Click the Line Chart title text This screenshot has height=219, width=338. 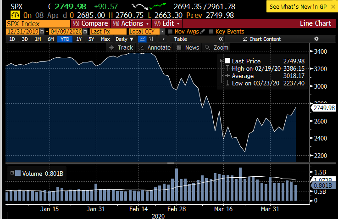tap(316, 23)
